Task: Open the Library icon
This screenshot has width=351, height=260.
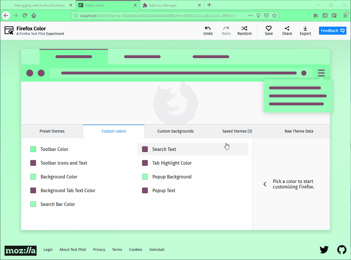Action: [x=316, y=16]
